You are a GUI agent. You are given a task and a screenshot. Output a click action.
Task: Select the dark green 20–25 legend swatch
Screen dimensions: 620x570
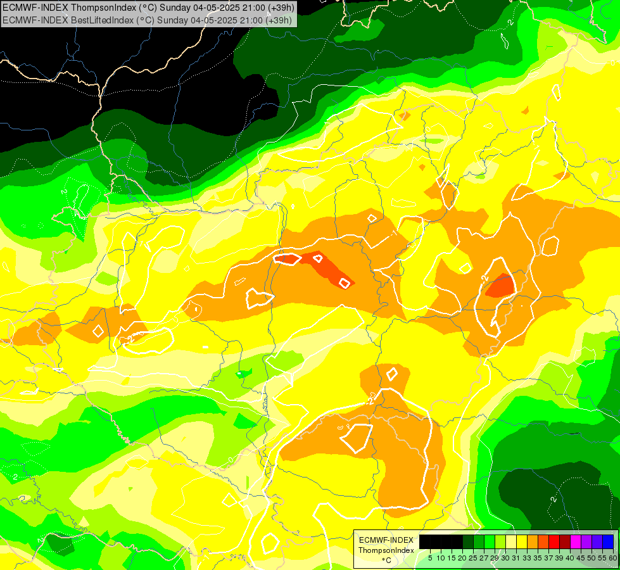(x=468, y=542)
